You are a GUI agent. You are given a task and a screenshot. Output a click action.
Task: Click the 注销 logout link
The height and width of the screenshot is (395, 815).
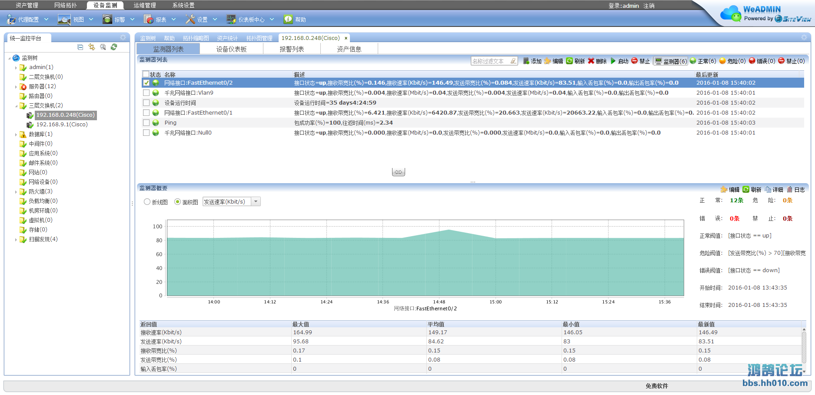tap(649, 6)
